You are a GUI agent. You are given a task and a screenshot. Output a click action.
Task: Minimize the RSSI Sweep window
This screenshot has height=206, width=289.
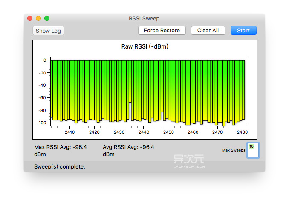(38, 18)
